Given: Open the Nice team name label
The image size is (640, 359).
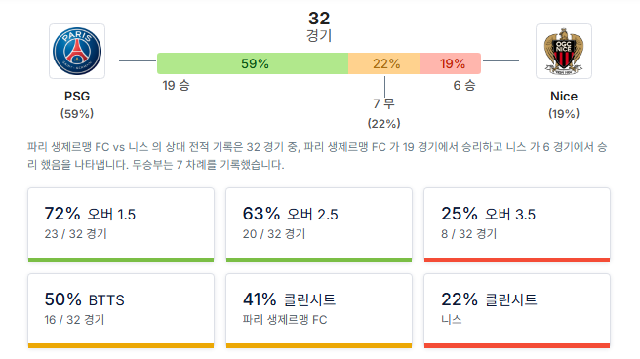Looking at the screenshot, I should point(564,97).
